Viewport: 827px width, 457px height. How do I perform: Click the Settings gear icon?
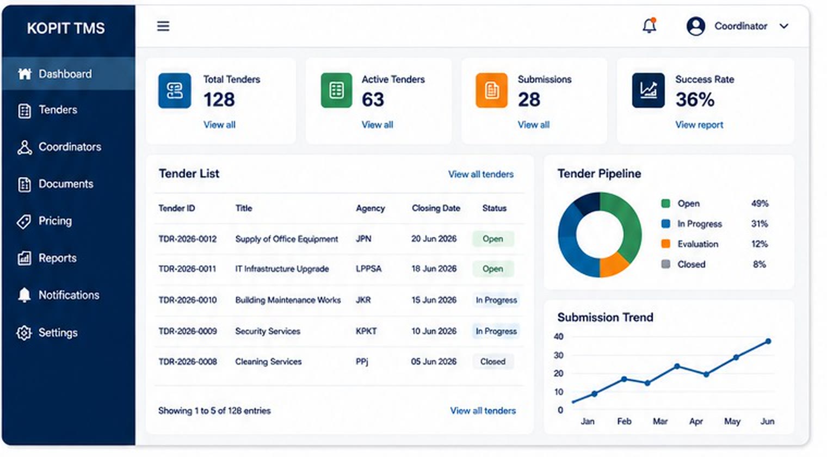point(24,332)
